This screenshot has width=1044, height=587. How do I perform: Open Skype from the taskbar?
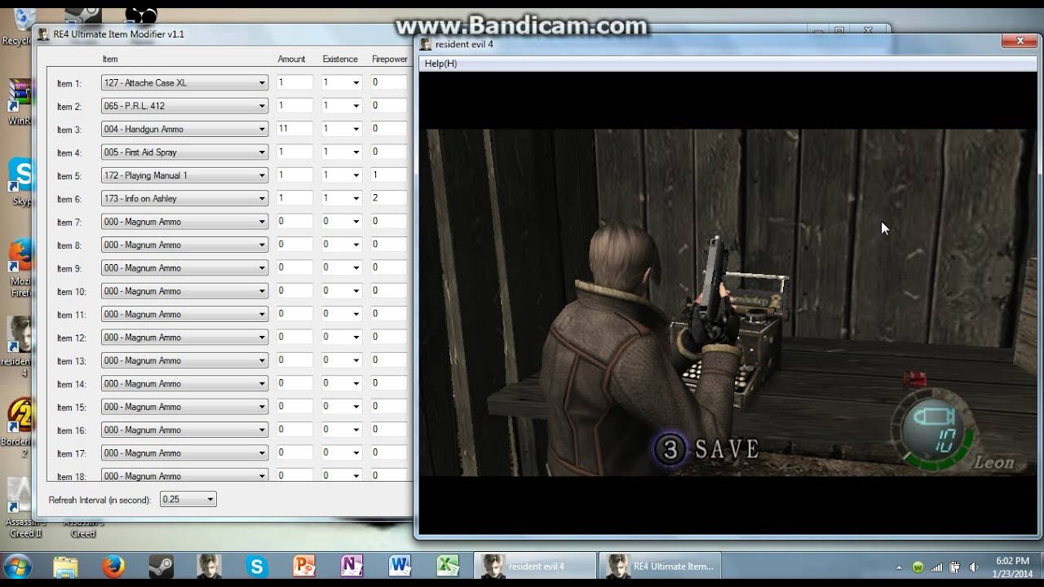click(257, 566)
